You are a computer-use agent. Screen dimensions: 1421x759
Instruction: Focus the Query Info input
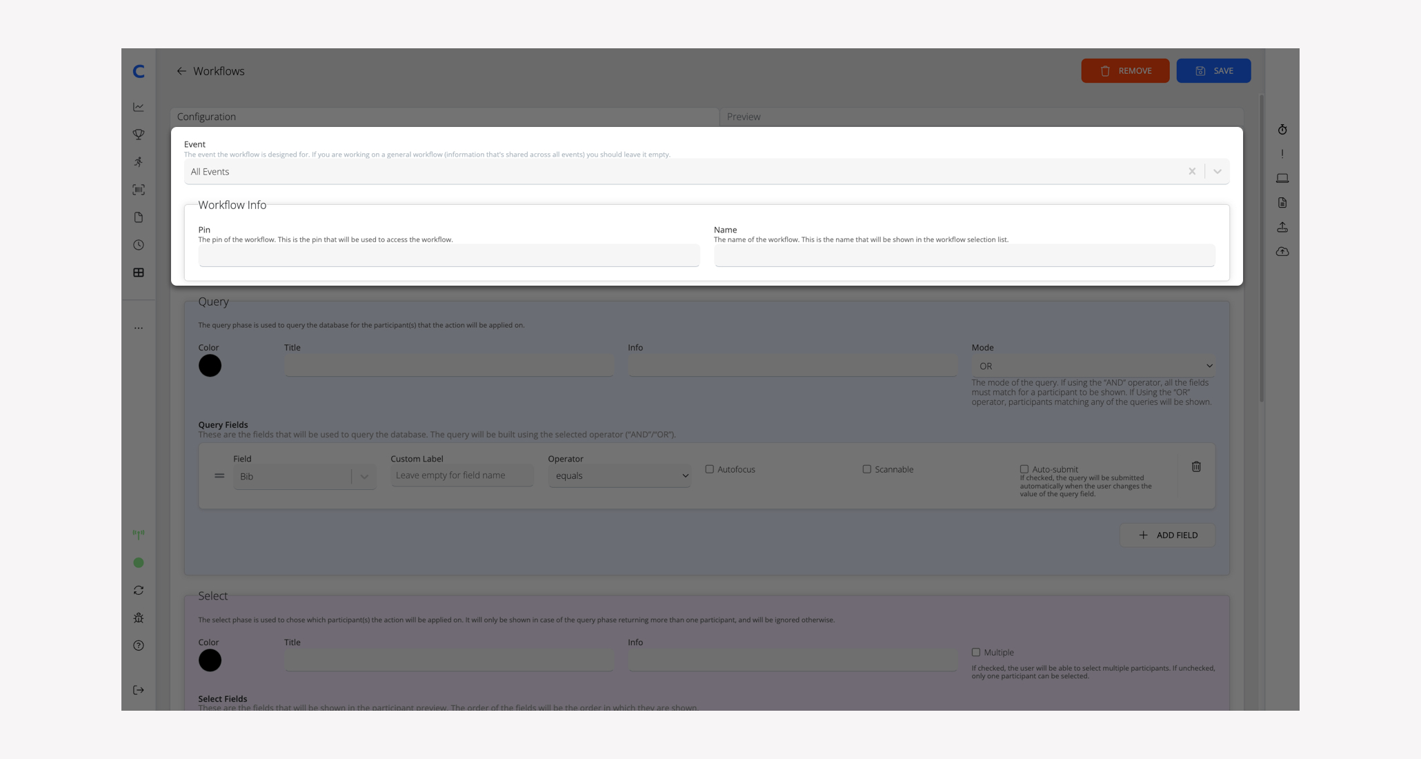pos(793,365)
